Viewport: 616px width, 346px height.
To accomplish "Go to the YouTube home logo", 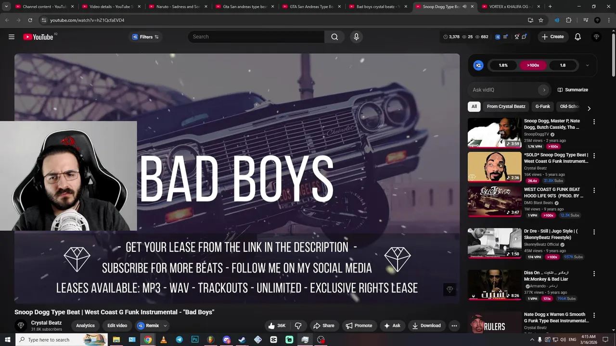I will pyautogui.click(x=38, y=37).
